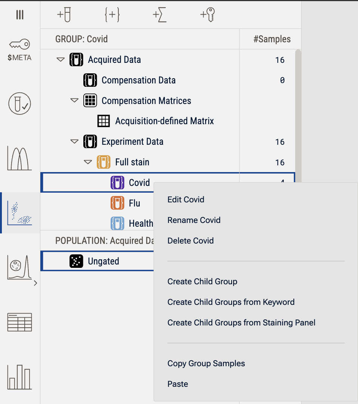Image resolution: width=358 pixels, height=404 pixels.
Task: Collapse the Acquired Data group
Action: [61, 60]
